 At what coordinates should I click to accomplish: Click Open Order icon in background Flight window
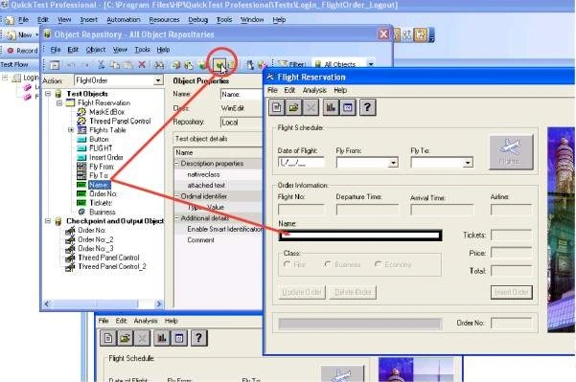125,338
